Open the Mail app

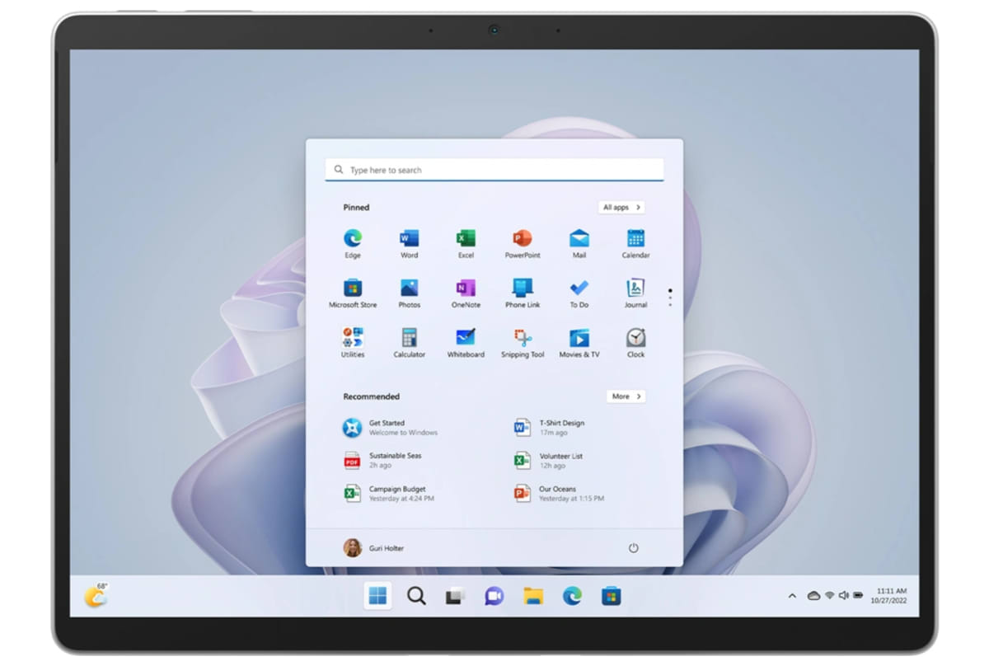578,239
